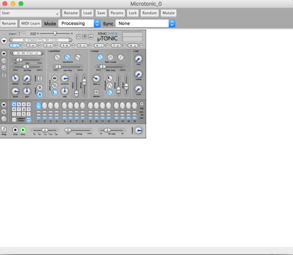This screenshot has width=293, height=255.
Task: Click the MIDI Learn button
Action: coord(31,23)
